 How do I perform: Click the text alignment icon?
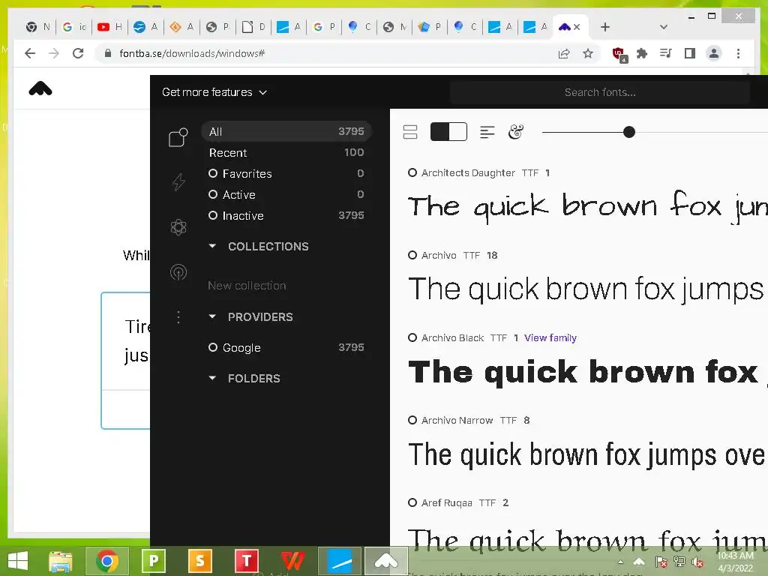point(487,132)
